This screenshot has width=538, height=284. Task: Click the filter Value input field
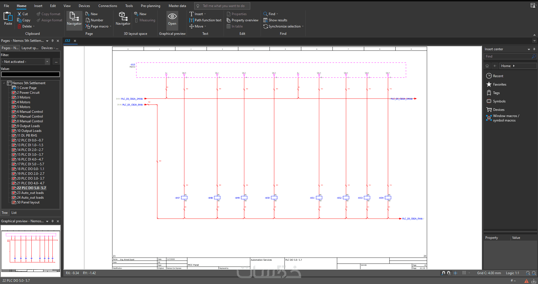coord(31,74)
